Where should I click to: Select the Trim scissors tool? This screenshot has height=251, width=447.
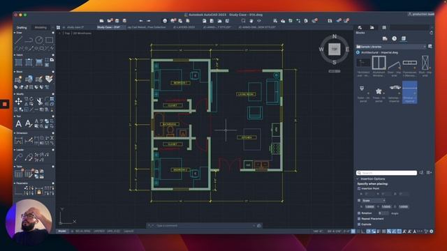click(x=39, y=101)
